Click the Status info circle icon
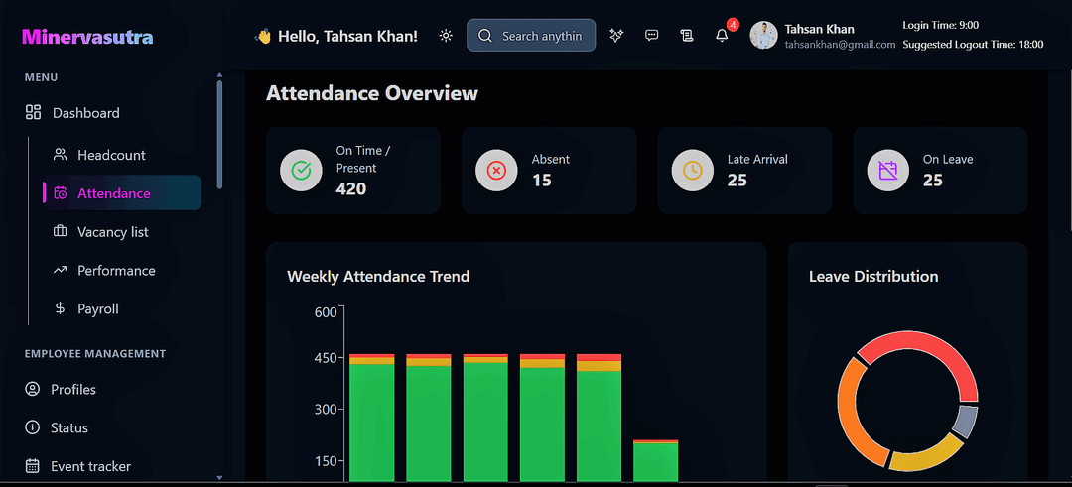 [32, 427]
